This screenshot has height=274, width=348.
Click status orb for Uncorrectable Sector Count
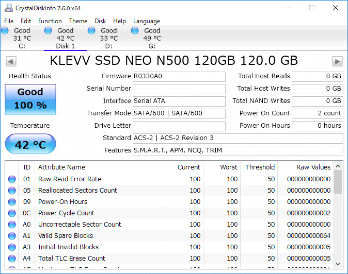[x=12, y=225]
